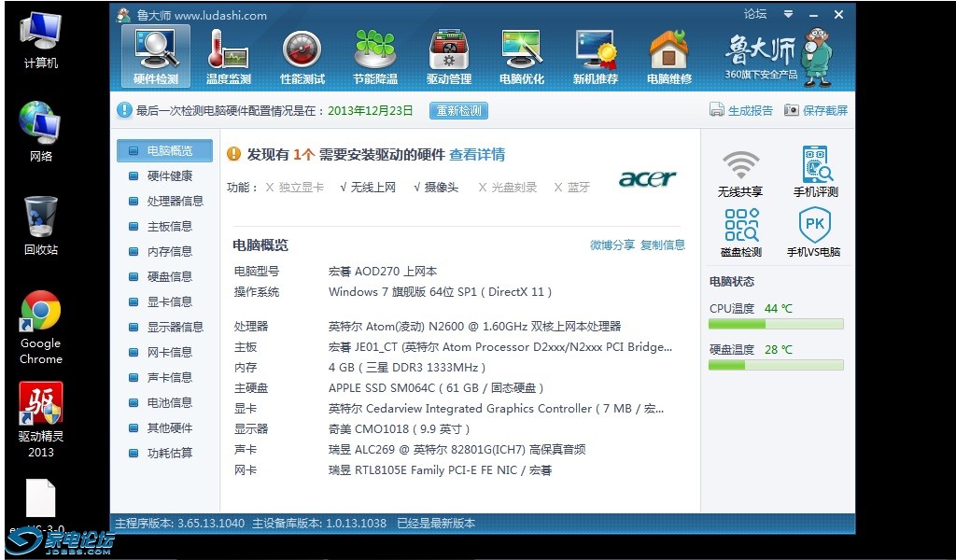Click the 重新检测 re-detect button
Viewport: 956px width, 560px height.
tap(458, 111)
